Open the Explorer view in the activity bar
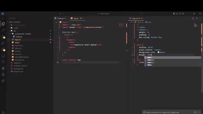This screenshot has height=114, width=203. [3, 24]
